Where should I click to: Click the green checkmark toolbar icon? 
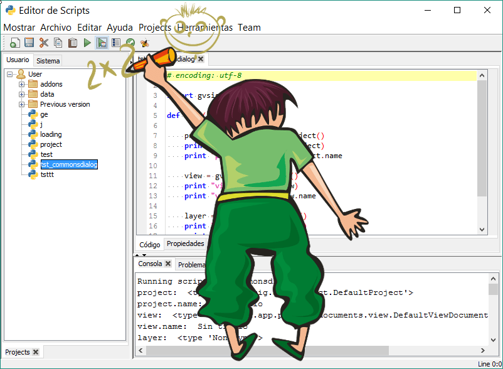(x=130, y=43)
